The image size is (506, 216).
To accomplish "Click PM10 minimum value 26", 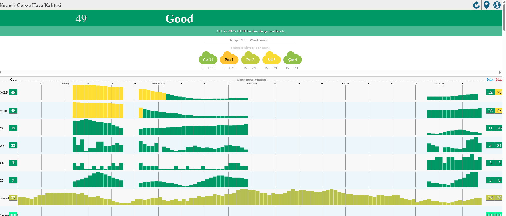I will click(x=490, y=111).
